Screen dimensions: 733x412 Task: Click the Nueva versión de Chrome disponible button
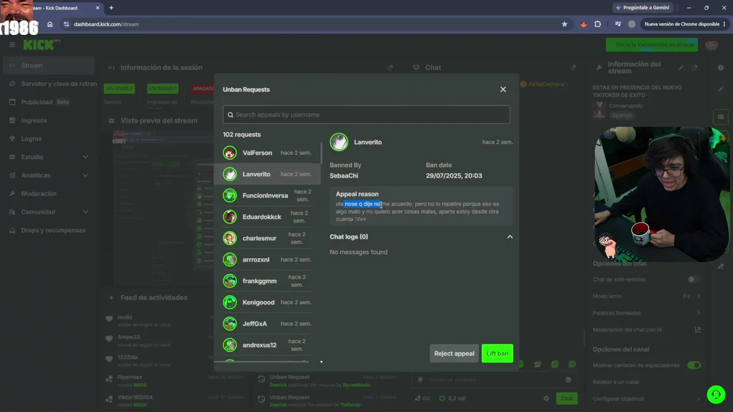685,24
